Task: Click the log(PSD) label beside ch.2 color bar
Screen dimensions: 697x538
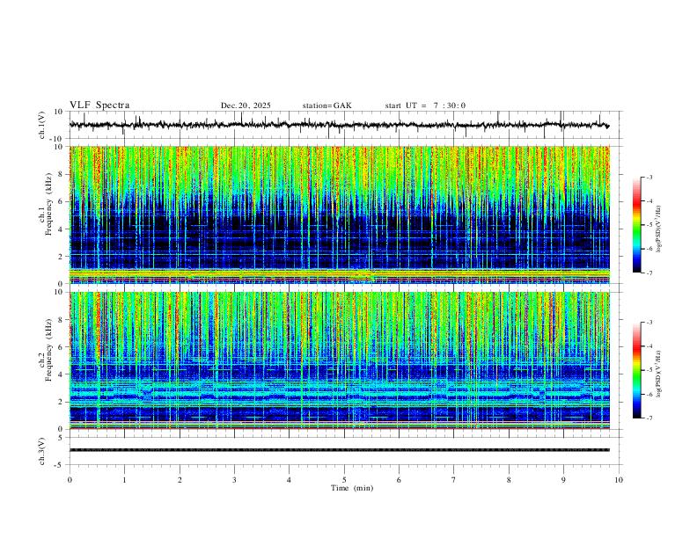Action: point(659,374)
